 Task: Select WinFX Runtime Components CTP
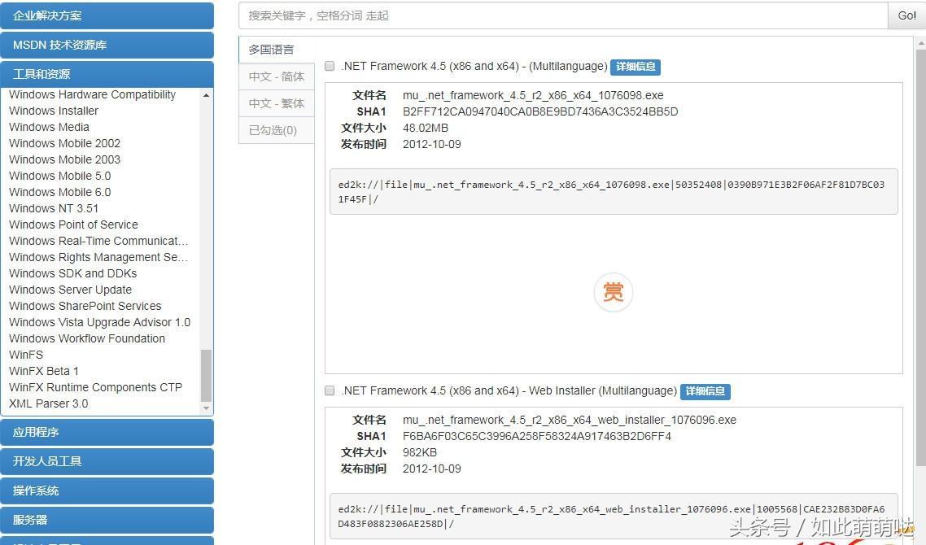[x=96, y=387]
